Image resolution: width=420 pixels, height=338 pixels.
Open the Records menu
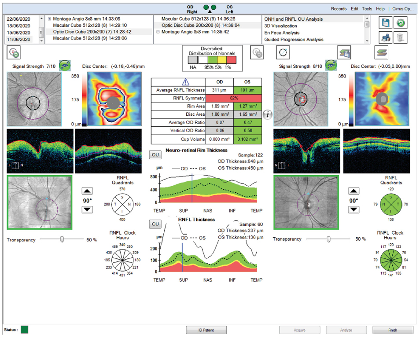coord(339,9)
